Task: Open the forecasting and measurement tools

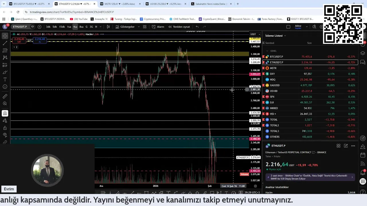Action: (x=5, y=65)
